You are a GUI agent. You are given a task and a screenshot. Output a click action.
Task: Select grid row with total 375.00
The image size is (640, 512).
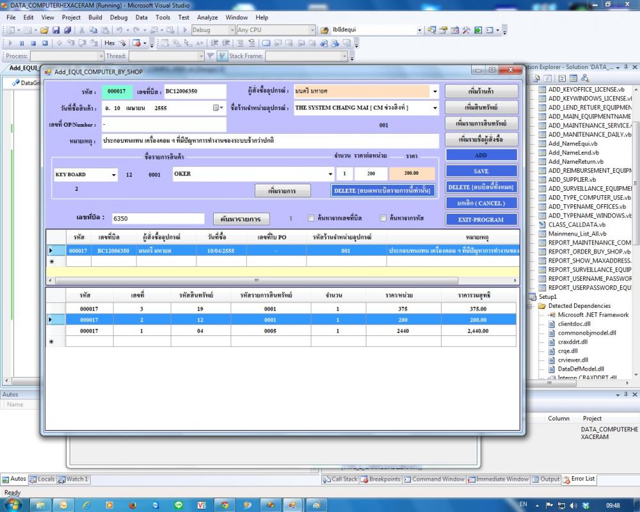[x=281, y=309]
